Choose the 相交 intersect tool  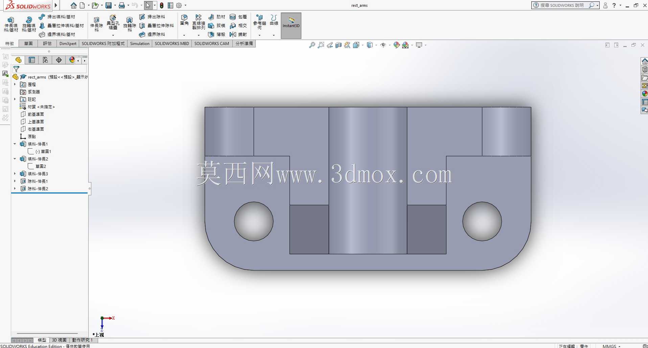pyautogui.click(x=238, y=26)
